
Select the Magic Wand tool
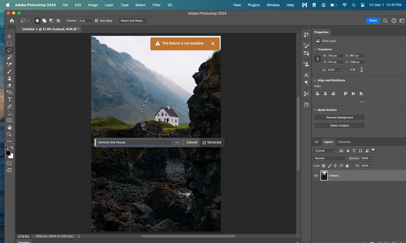point(9,57)
